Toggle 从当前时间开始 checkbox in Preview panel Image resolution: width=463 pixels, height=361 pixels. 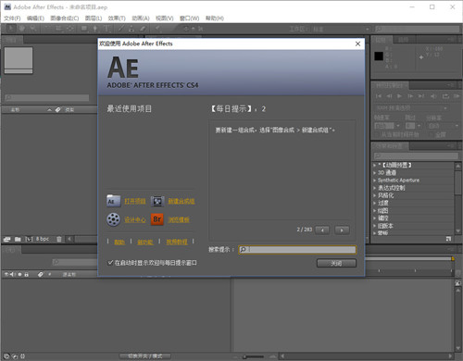(376, 134)
